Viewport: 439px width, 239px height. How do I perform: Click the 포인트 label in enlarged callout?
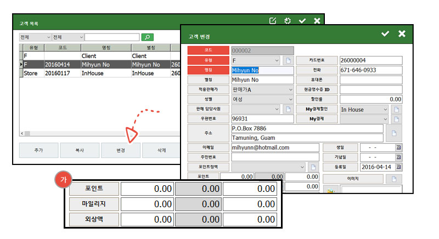[x=94, y=189]
